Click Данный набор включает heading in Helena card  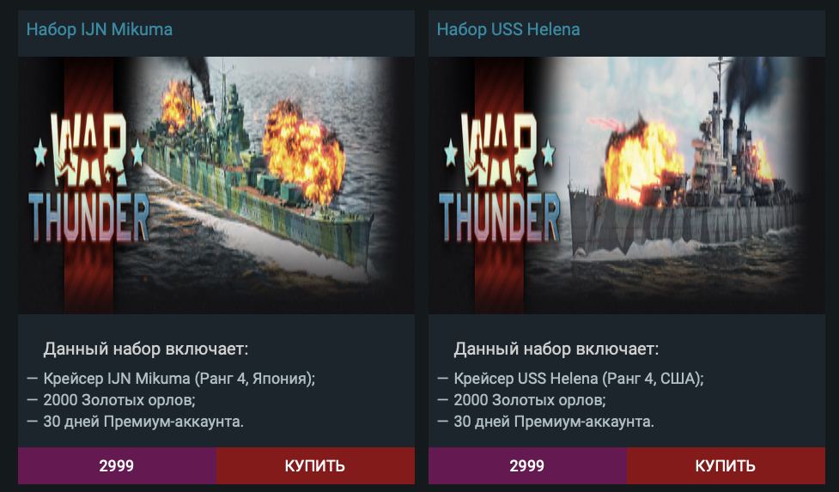point(556,349)
